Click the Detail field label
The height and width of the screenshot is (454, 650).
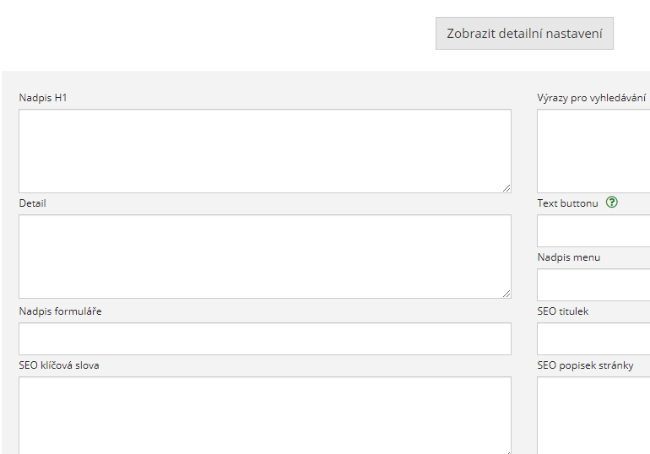click(x=32, y=203)
